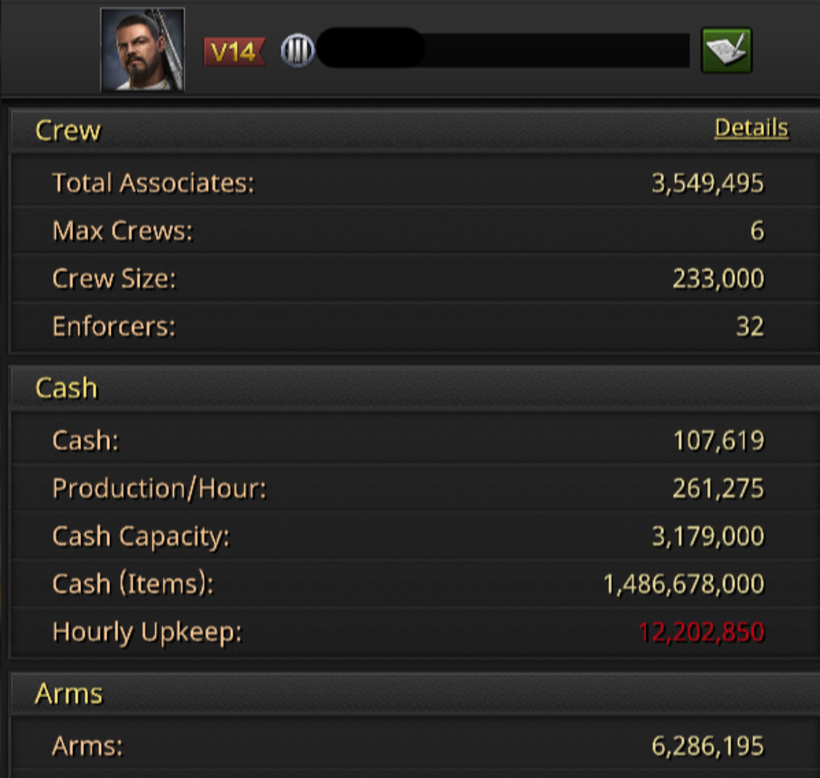Open the Crew Details link
This screenshot has height=778, width=820.
pyautogui.click(x=751, y=129)
